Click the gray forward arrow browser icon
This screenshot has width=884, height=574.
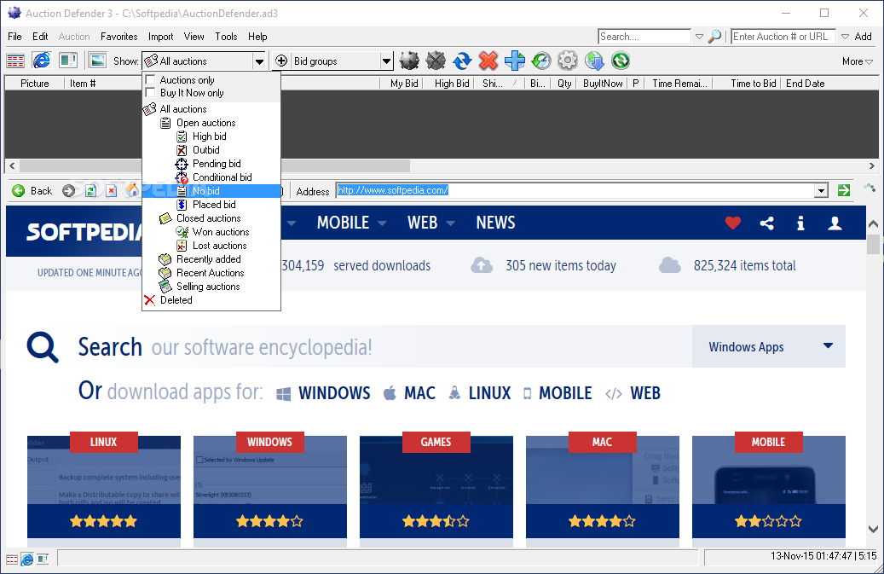(69, 190)
